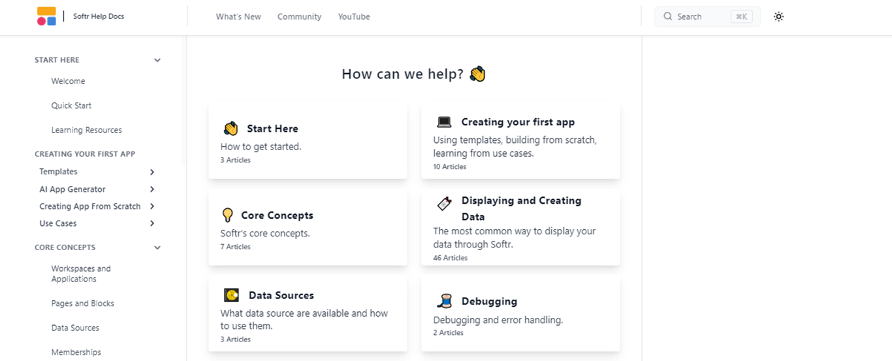892x361 pixels.
Task: Open the Learning Resources sidebar link
Action: (87, 130)
